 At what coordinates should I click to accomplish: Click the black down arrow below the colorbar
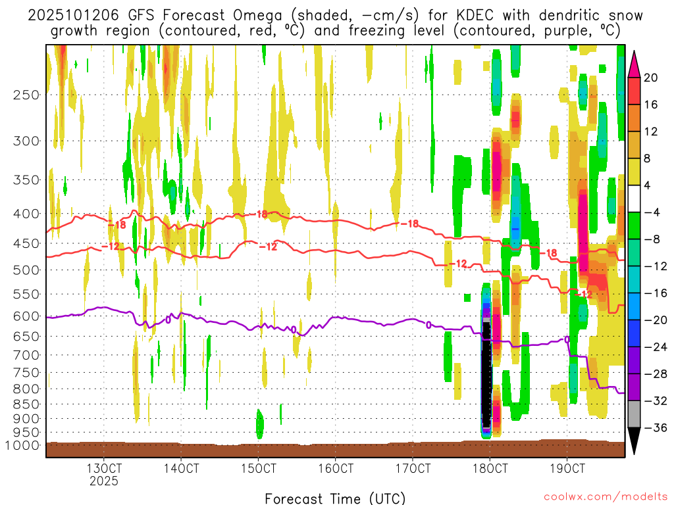635,441
